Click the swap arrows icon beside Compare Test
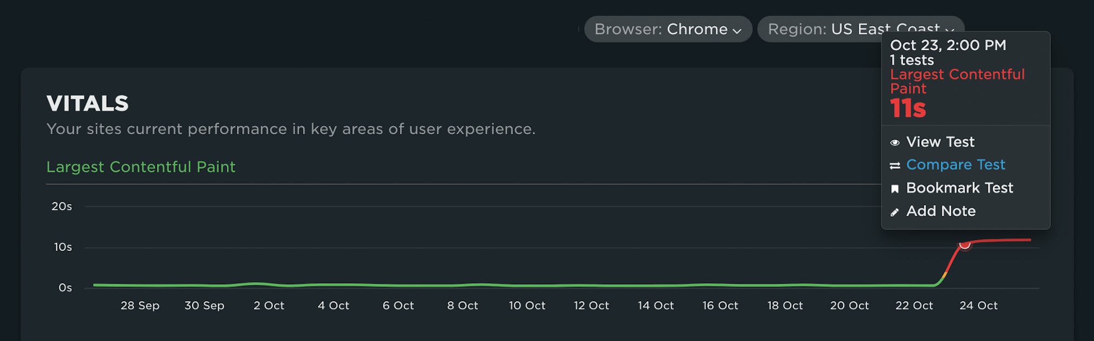The height and width of the screenshot is (341, 1094). point(895,166)
